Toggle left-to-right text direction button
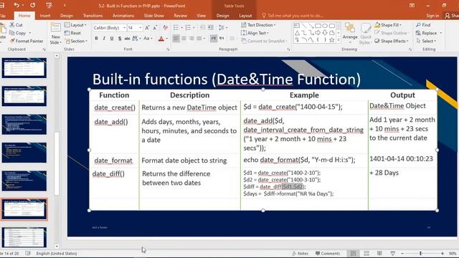Image resolution: width=459 pixels, height=258 pixels. 214,38
